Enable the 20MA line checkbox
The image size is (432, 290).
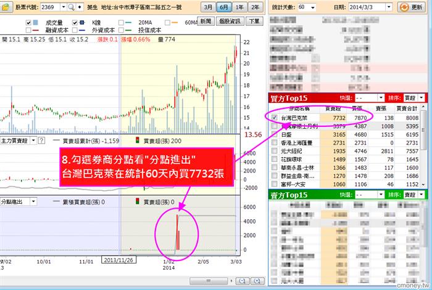click(121, 23)
